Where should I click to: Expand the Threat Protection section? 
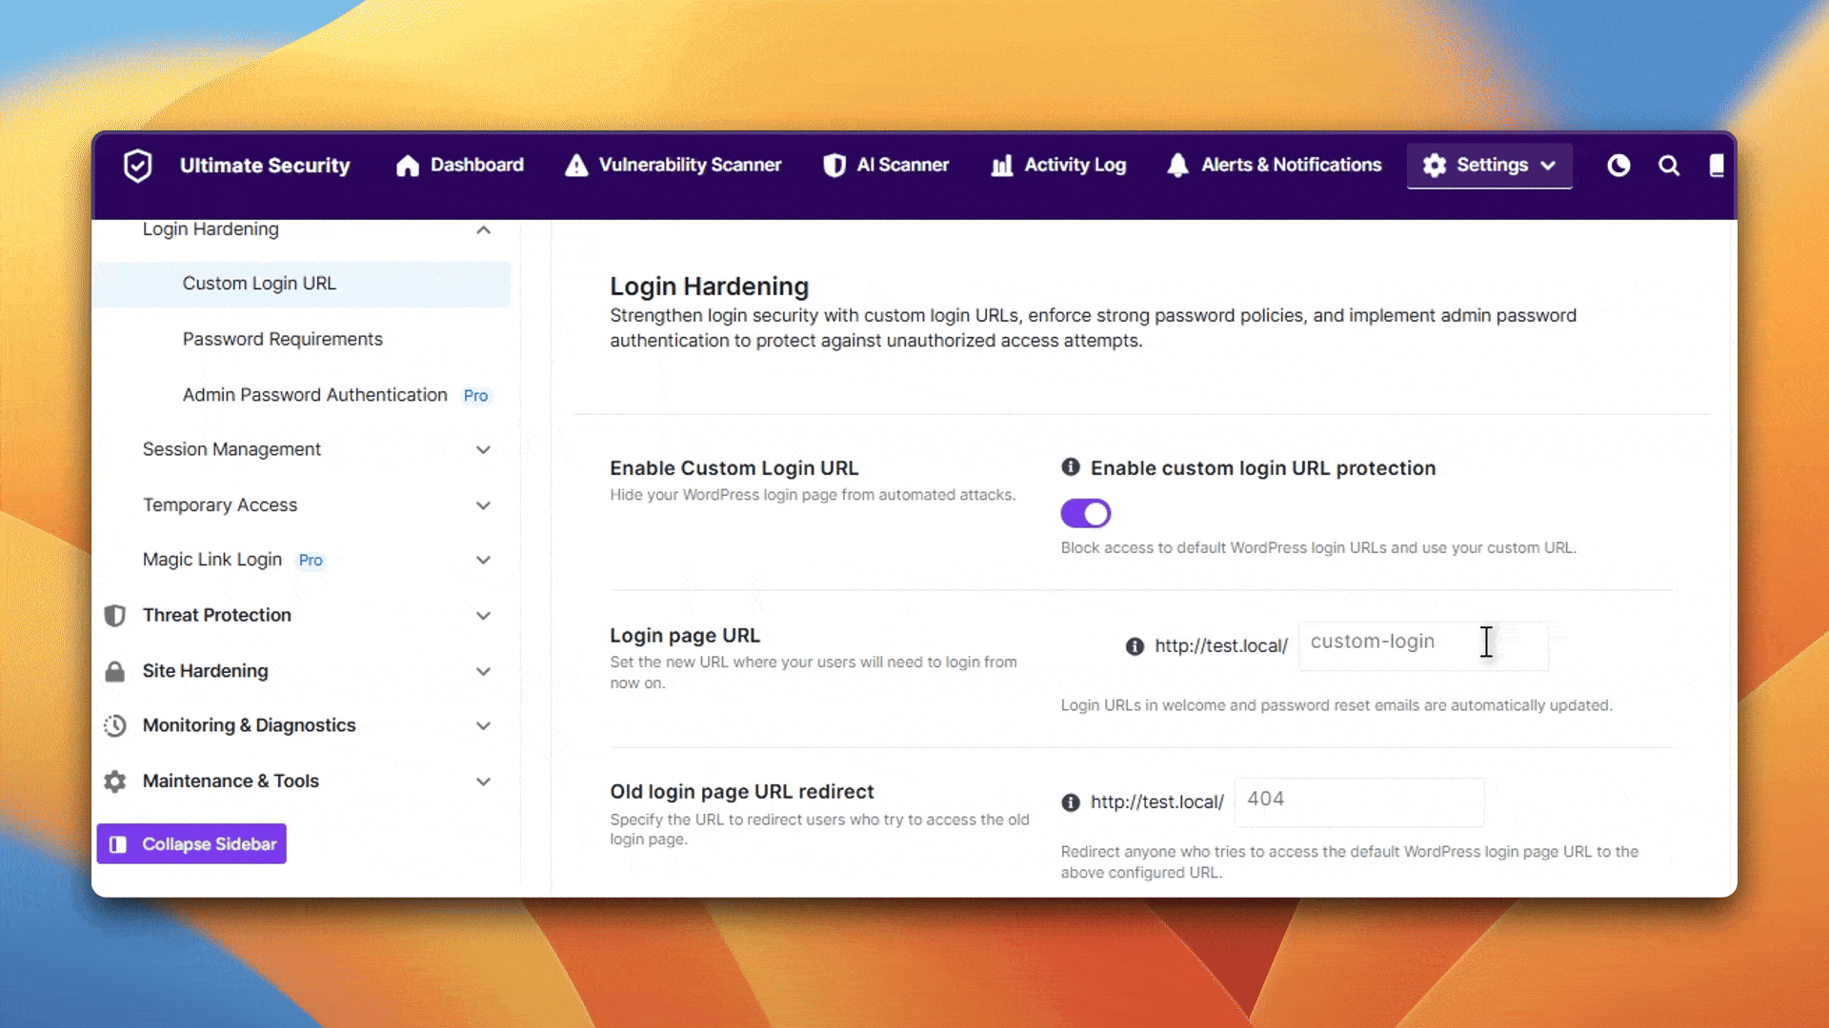[x=483, y=616]
